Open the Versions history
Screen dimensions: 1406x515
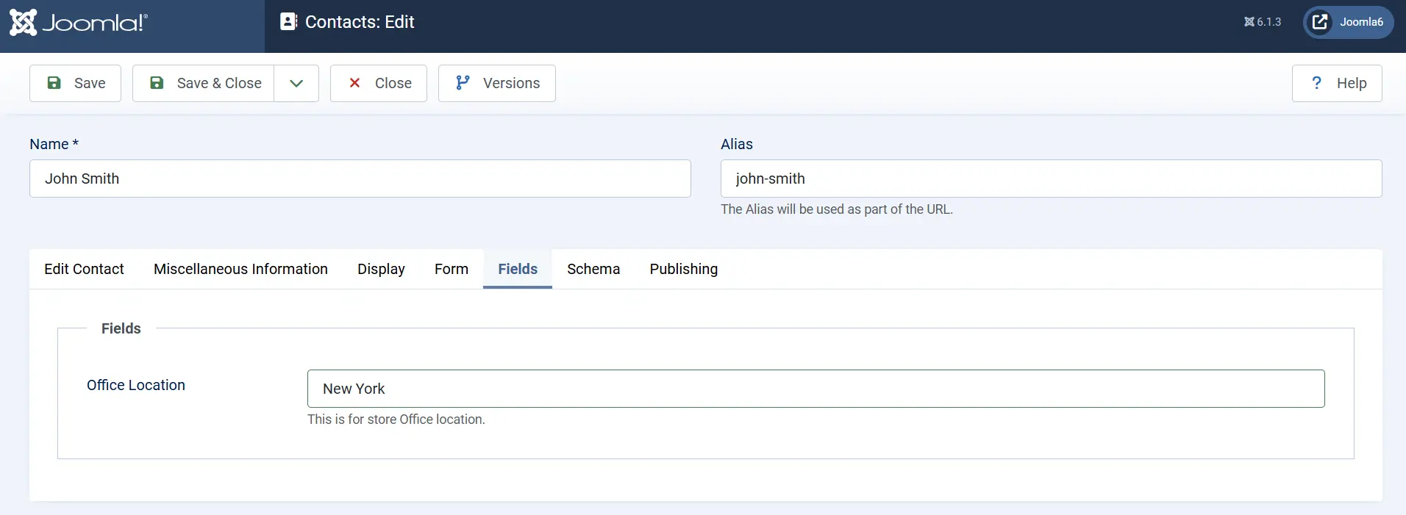(497, 83)
